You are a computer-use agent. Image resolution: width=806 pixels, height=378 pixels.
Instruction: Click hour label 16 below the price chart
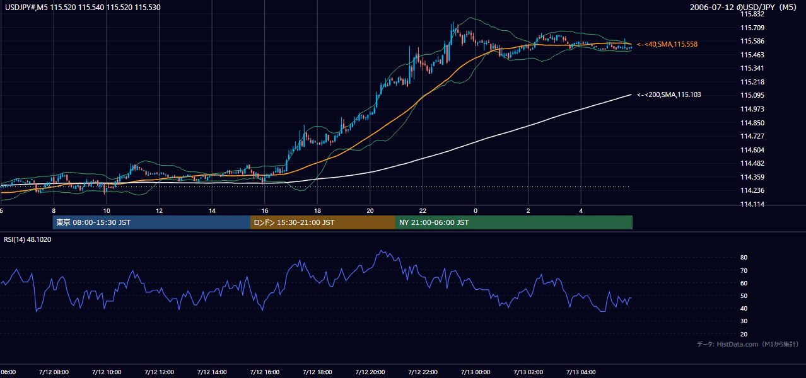point(265,210)
